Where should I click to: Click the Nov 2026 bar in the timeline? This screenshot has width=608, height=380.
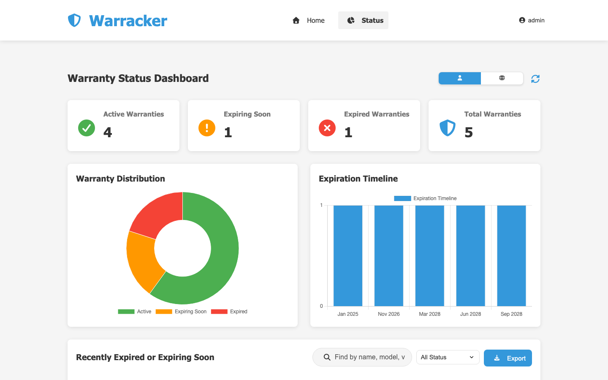tap(389, 256)
